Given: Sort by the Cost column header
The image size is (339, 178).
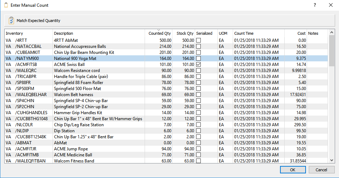Looking at the screenshot, I should click(x=296, y=33).
